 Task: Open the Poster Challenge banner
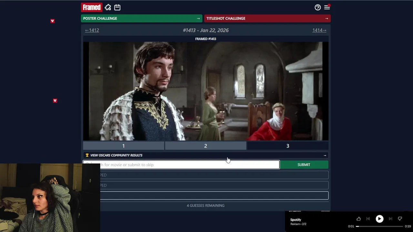[142, 18]
